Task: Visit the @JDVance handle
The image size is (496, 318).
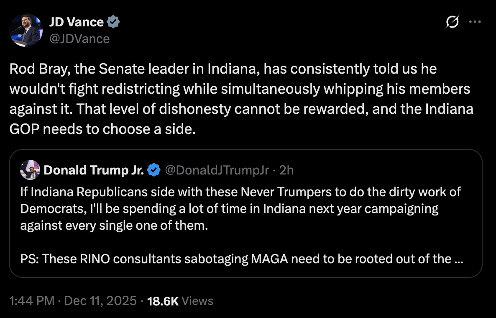Action: coord(79,39)
